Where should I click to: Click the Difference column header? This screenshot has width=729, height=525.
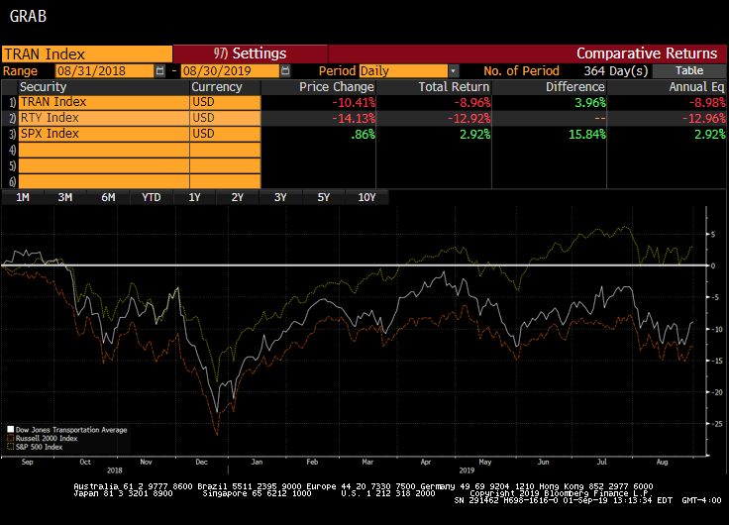coord(575,87)
